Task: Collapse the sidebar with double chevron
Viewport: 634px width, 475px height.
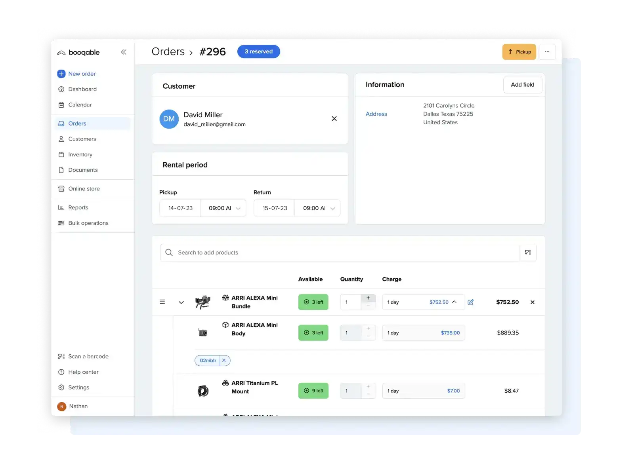Action: 123,52
